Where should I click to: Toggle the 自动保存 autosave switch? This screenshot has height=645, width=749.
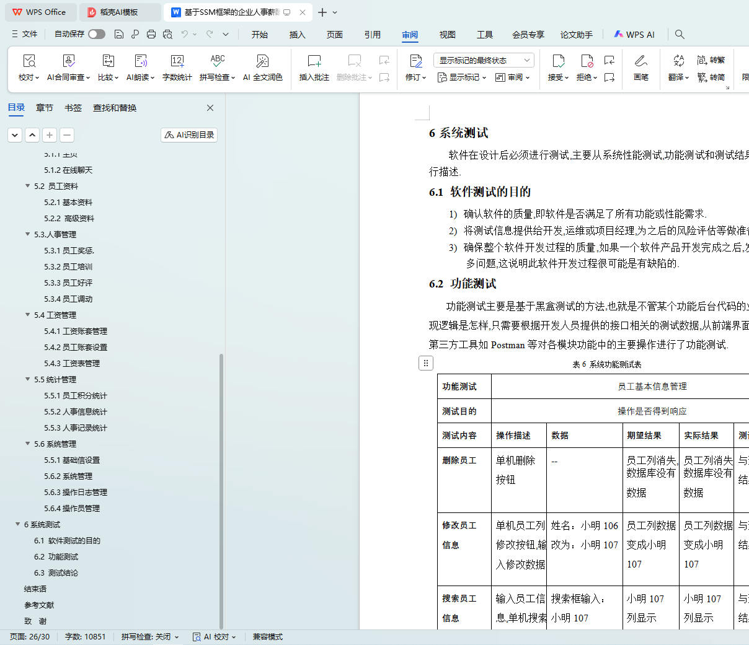[x=96, y=34]
